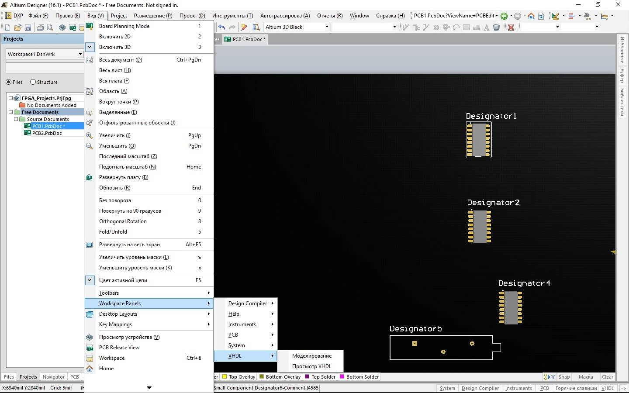Click the Print Preview icon
This screenshot has width=629, height=393.
pos(50,28)
